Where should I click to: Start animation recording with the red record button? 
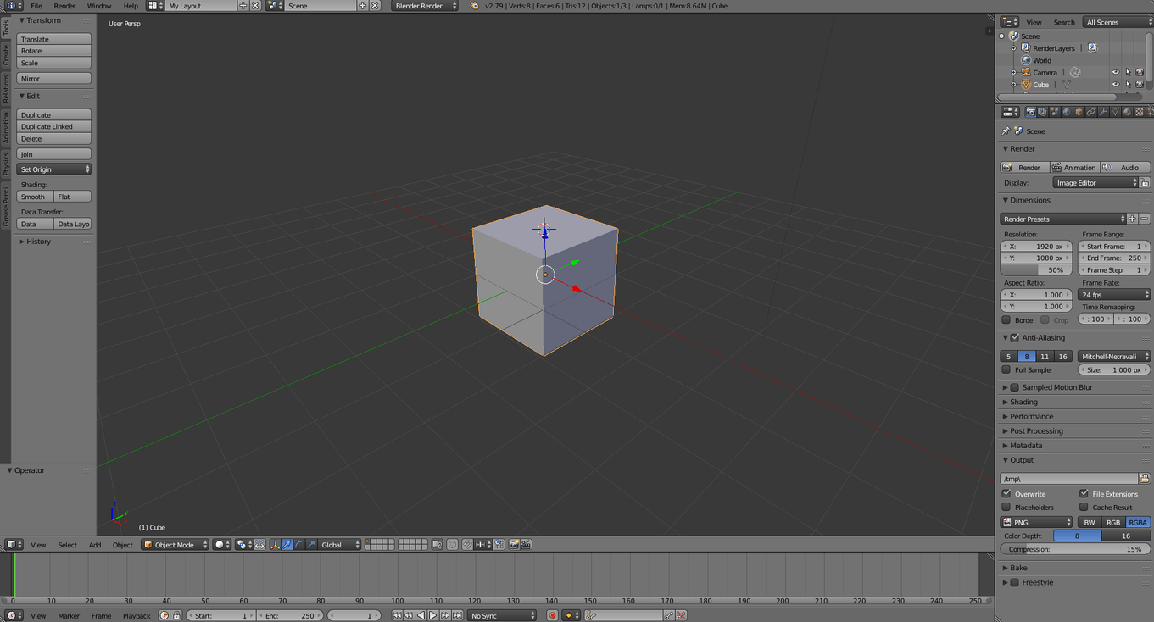tap(553, 615)
